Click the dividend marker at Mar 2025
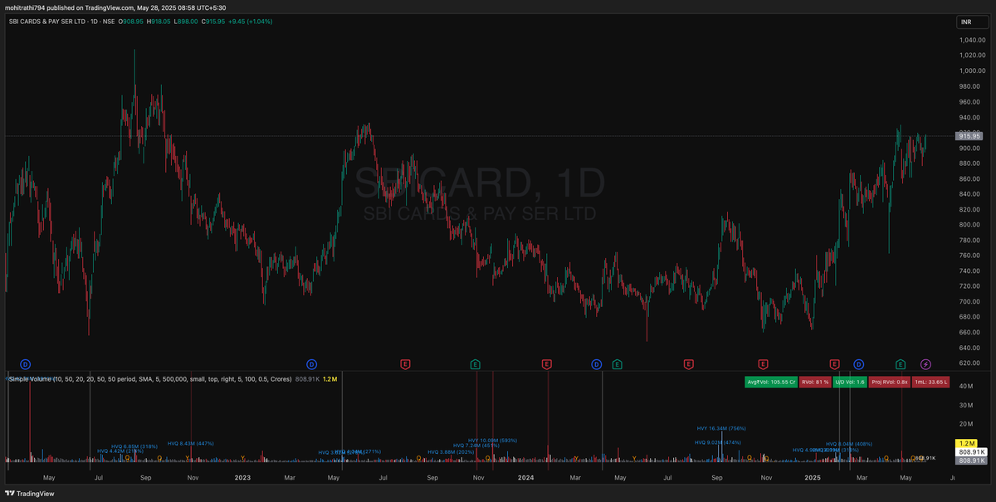Viewport: 996px width, 502px height. pyautogui.click(x=859, y=364)
